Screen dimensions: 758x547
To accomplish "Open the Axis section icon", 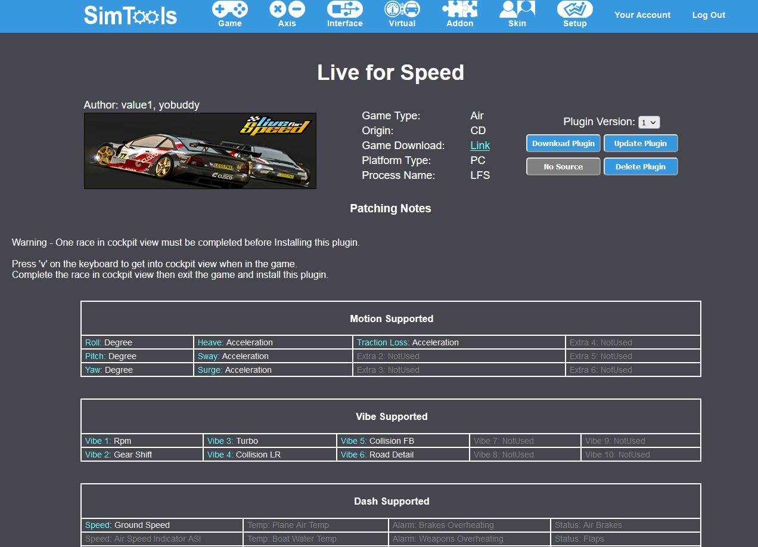I will pos(287,10).
